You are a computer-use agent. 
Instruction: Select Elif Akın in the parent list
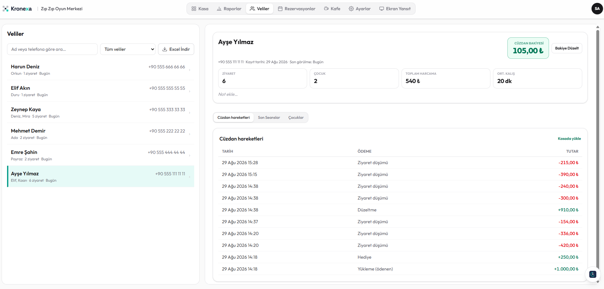(100, 91)
